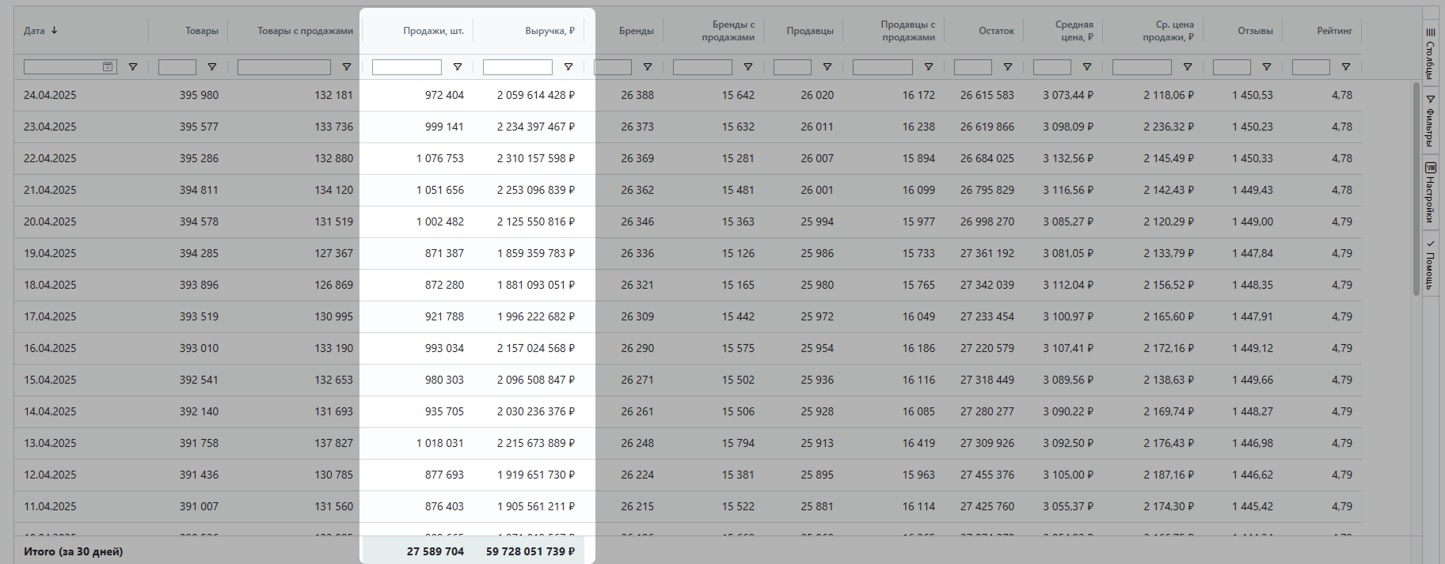Focus the Бренды с продажами filter input

pos(702,67)
